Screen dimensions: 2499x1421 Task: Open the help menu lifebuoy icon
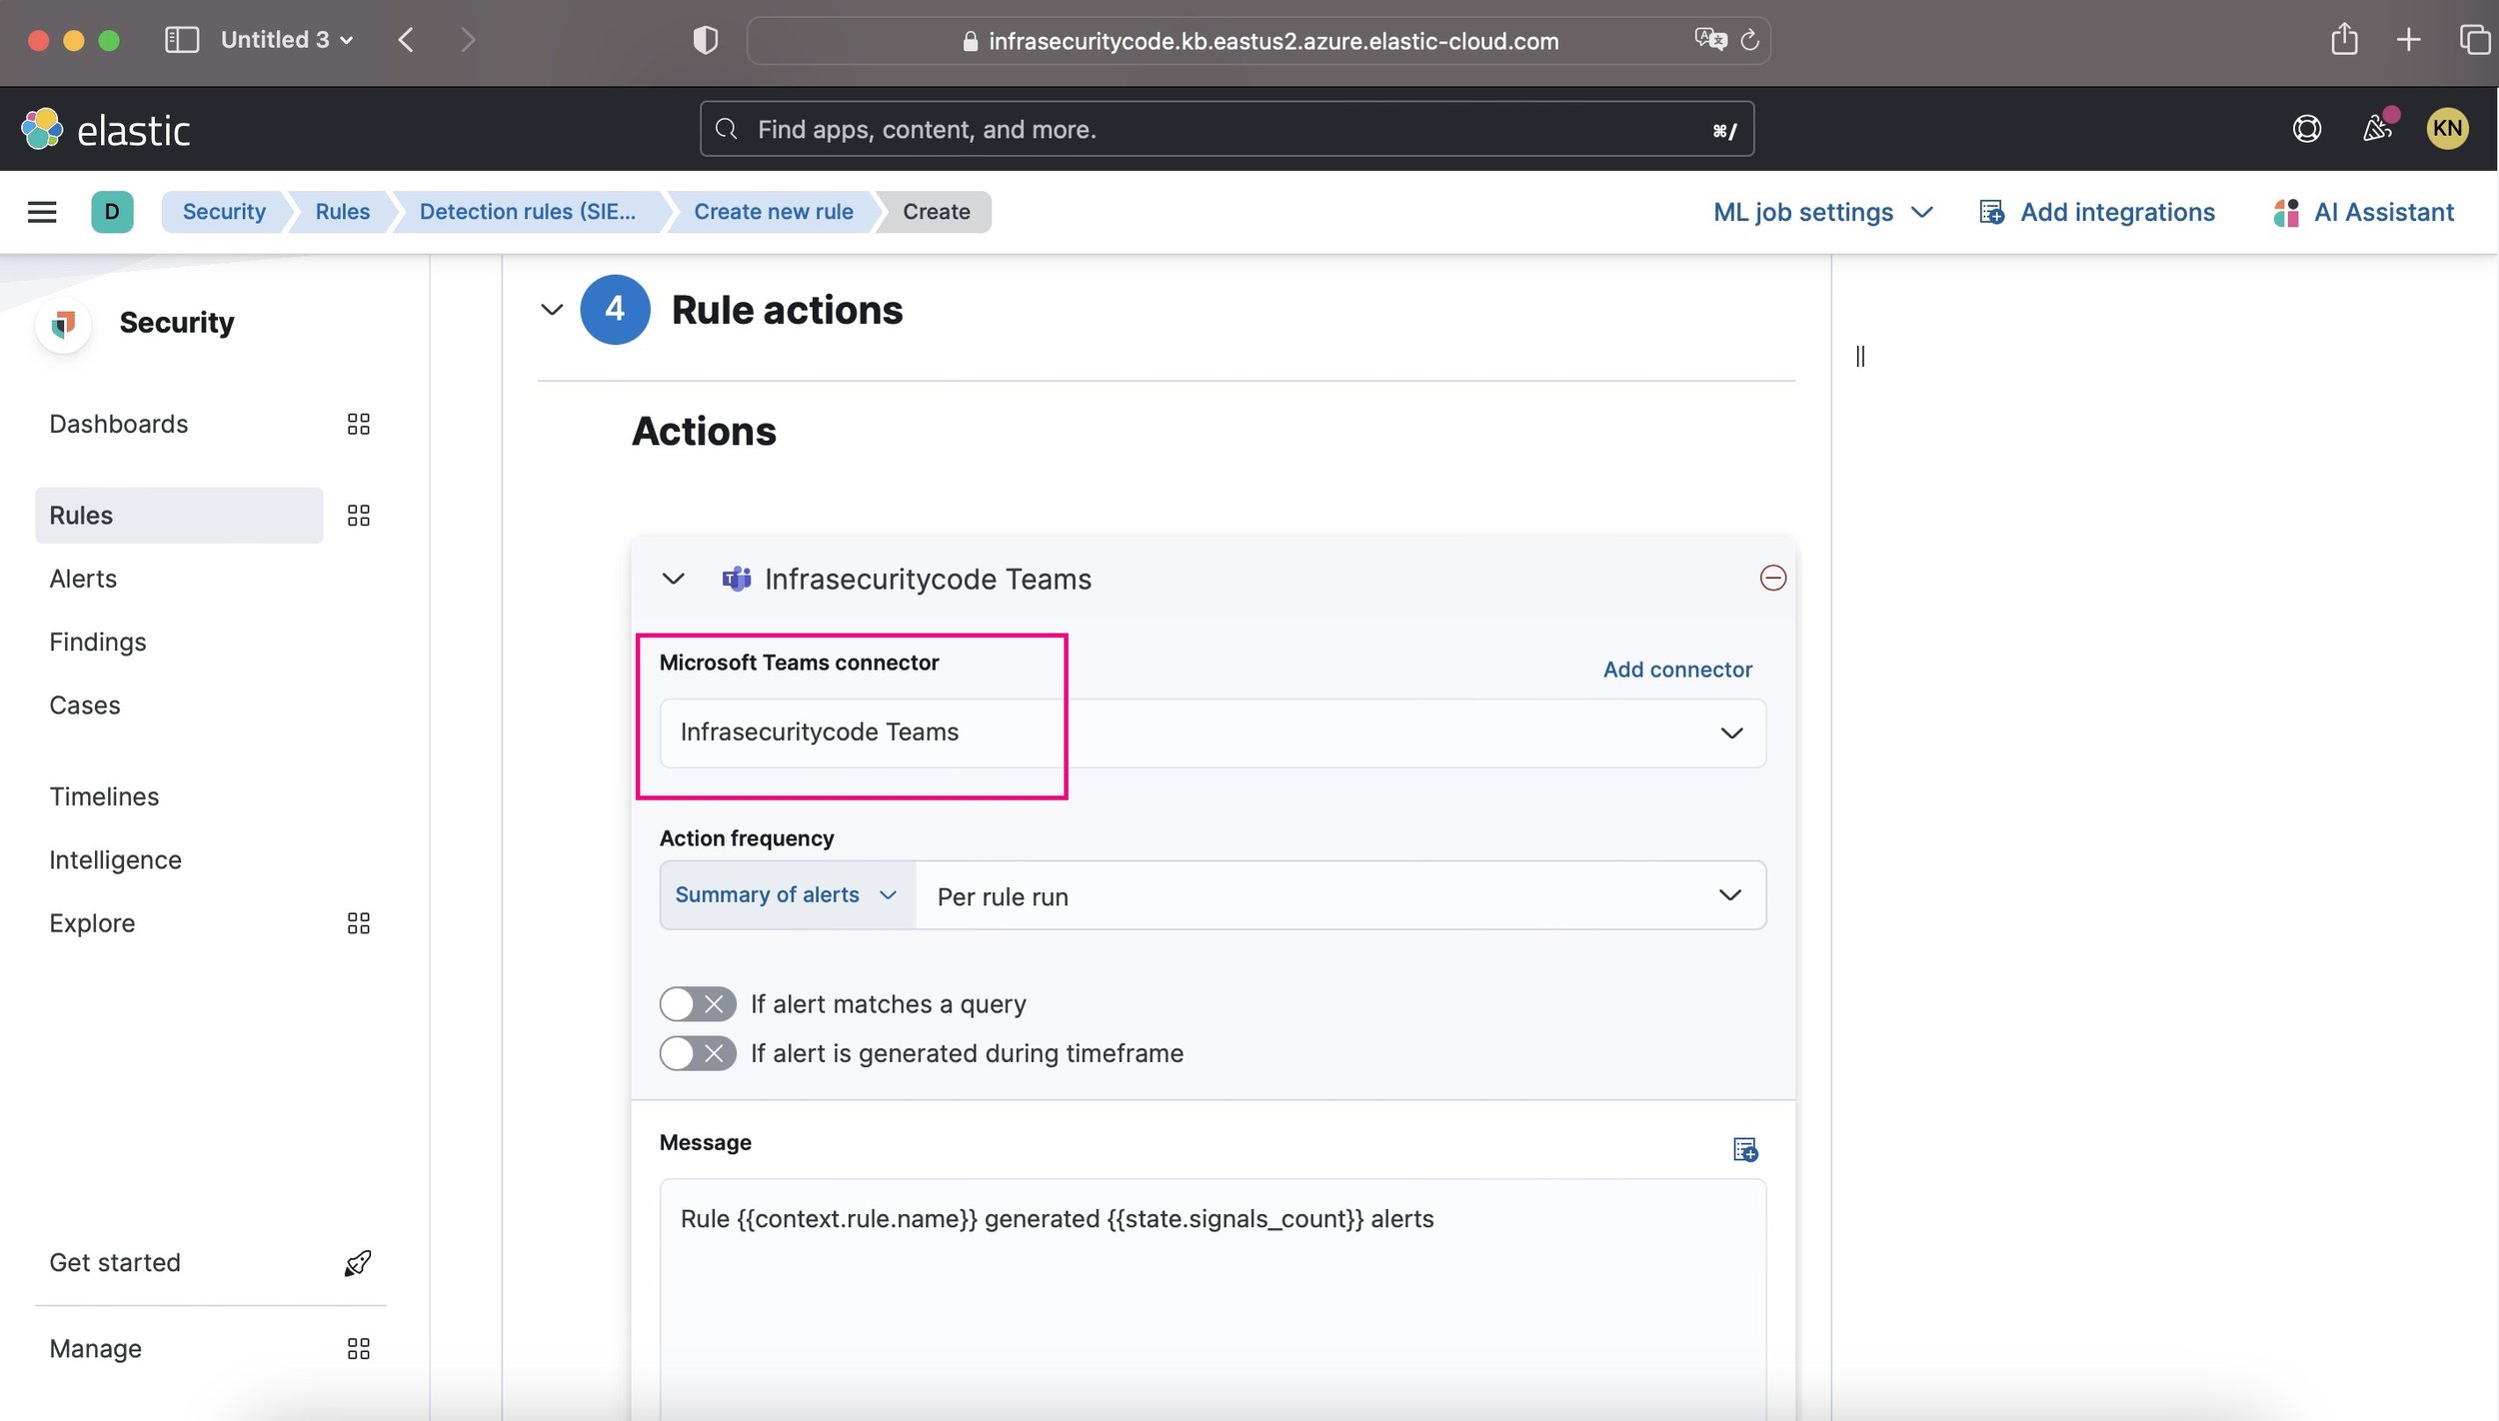pyautogui.click(x=2306, y=129)
